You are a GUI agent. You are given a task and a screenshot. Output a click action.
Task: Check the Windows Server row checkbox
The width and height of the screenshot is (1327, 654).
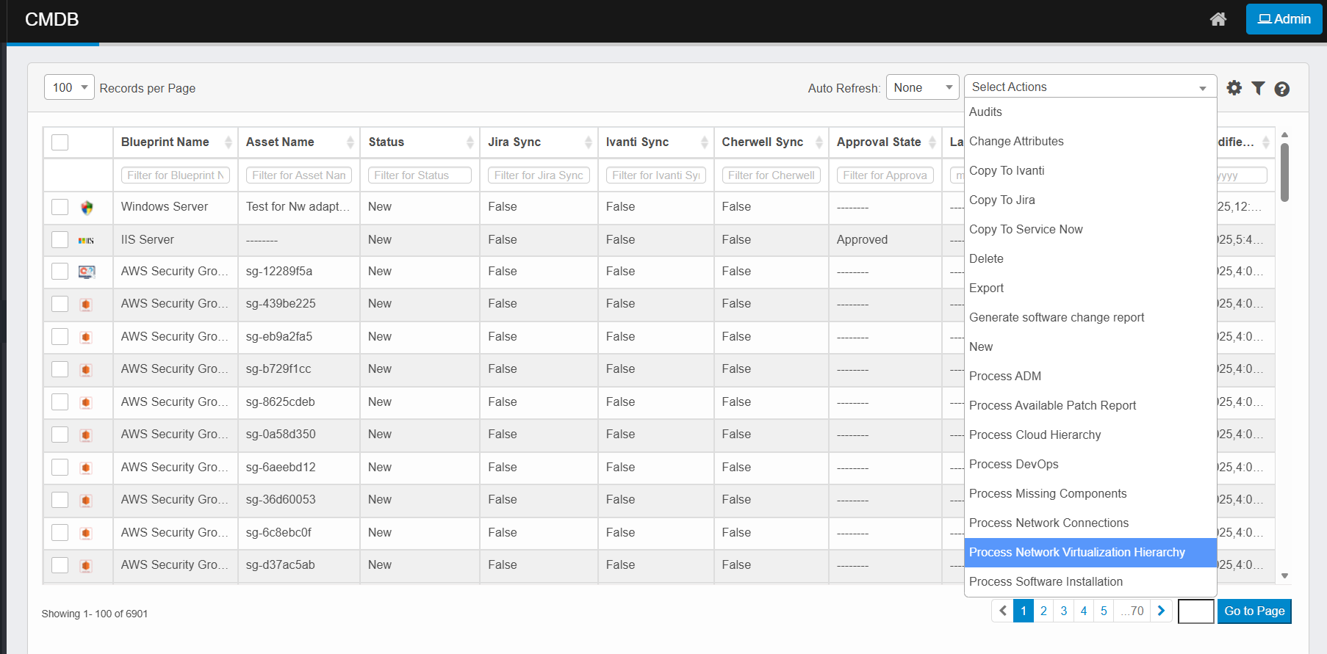click(60, 207)
